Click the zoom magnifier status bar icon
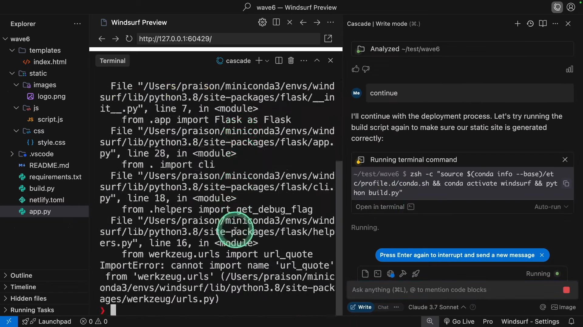 (430, 321)
